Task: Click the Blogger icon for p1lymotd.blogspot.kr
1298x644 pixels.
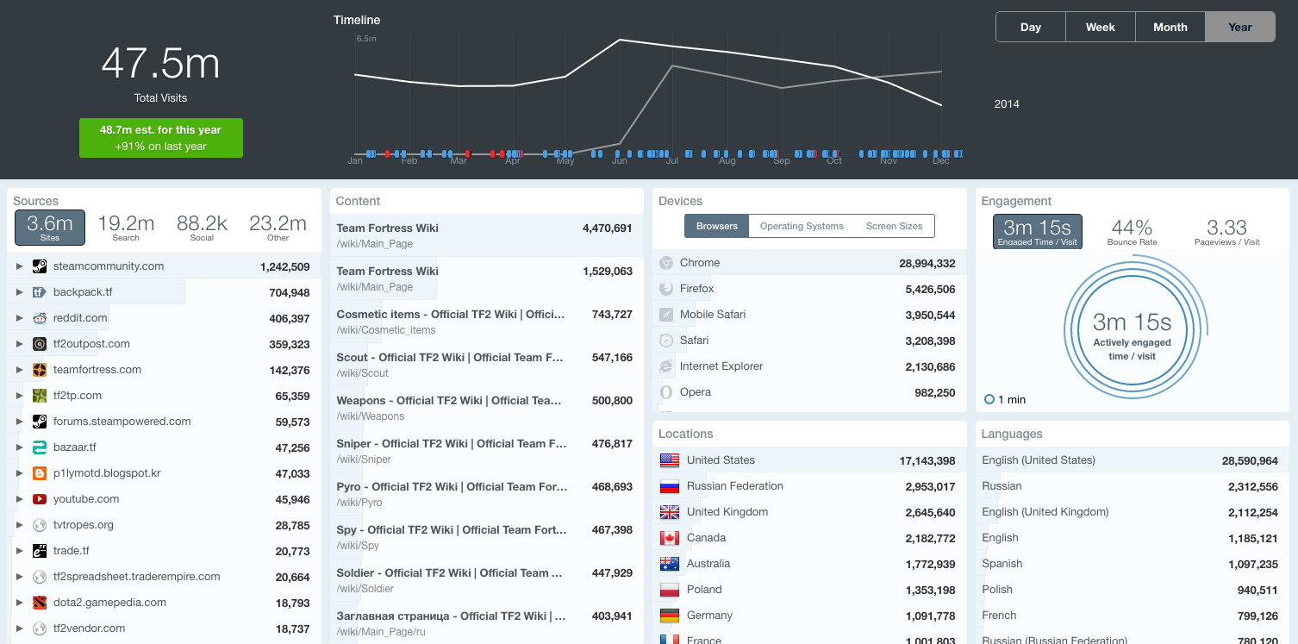Action: click(40, 473)
